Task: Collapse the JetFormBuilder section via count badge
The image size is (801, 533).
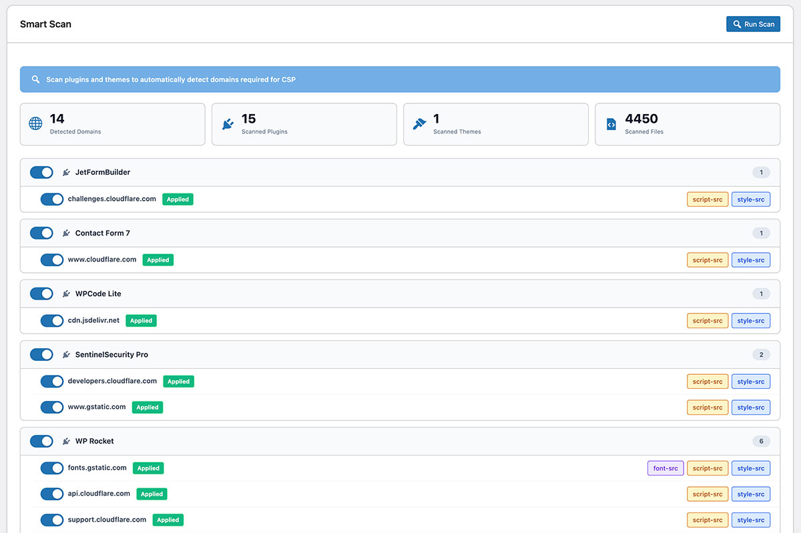Action: [761, 172]
